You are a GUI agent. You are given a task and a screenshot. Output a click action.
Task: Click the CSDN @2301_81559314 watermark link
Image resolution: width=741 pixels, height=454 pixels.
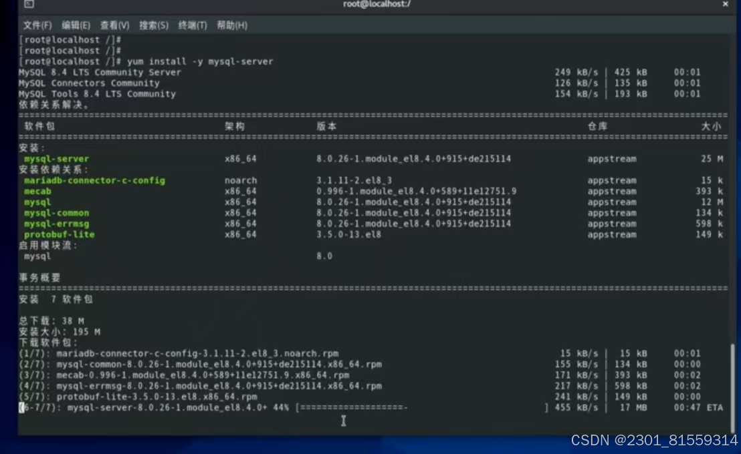653,442
